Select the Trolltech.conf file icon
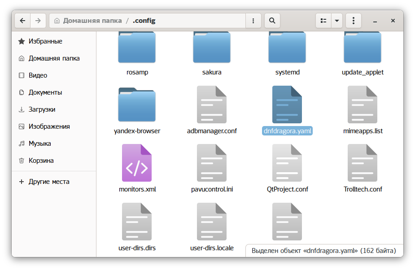This screenshot has width=415, height=270. [x=363, y=163]
